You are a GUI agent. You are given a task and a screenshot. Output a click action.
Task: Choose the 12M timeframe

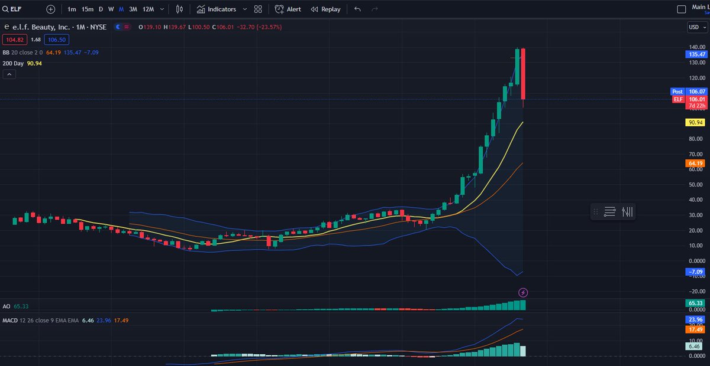point(148,9)
